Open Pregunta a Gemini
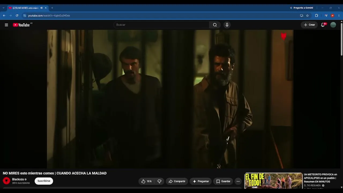The image size is (343, 193). click(301, 8)
